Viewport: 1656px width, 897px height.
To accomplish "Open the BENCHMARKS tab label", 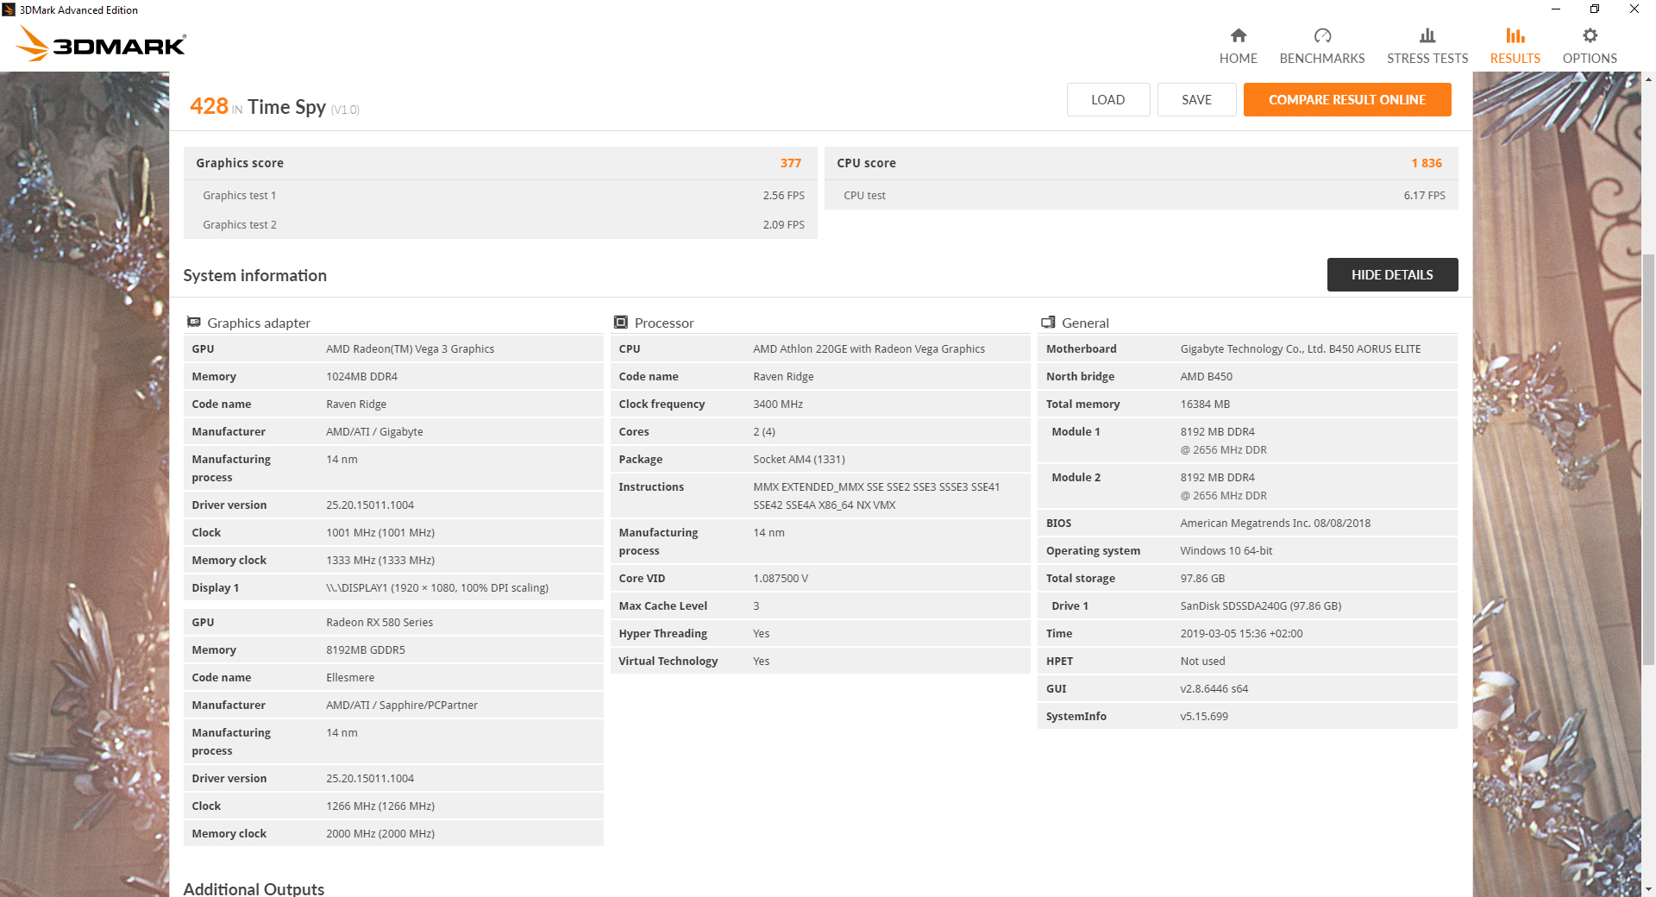I will pos(1322,59).
